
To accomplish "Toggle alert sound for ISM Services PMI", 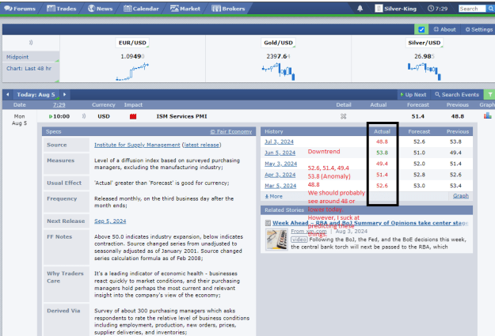I will point(84,116).
